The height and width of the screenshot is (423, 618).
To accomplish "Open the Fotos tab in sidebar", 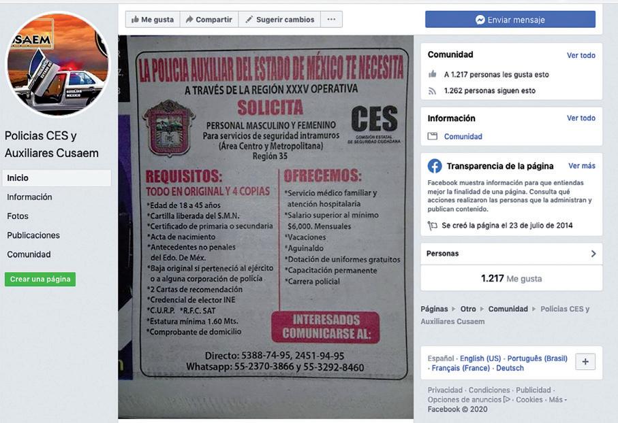I will [18, 216].
